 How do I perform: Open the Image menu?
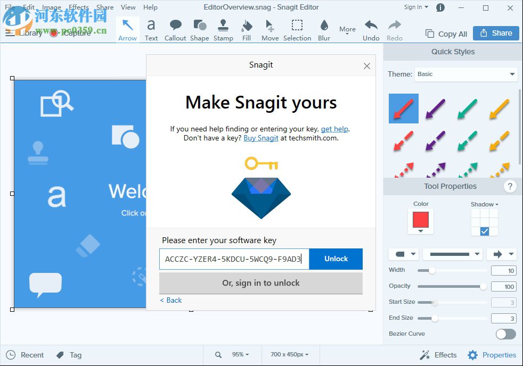pos(51,7)
